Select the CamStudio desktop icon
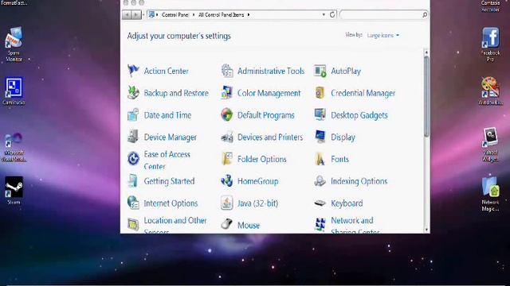510x286 pixels. tap(14, 91)
